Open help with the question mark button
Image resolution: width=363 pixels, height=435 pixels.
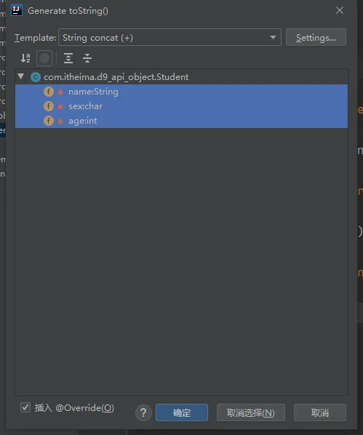coord(143,412)
